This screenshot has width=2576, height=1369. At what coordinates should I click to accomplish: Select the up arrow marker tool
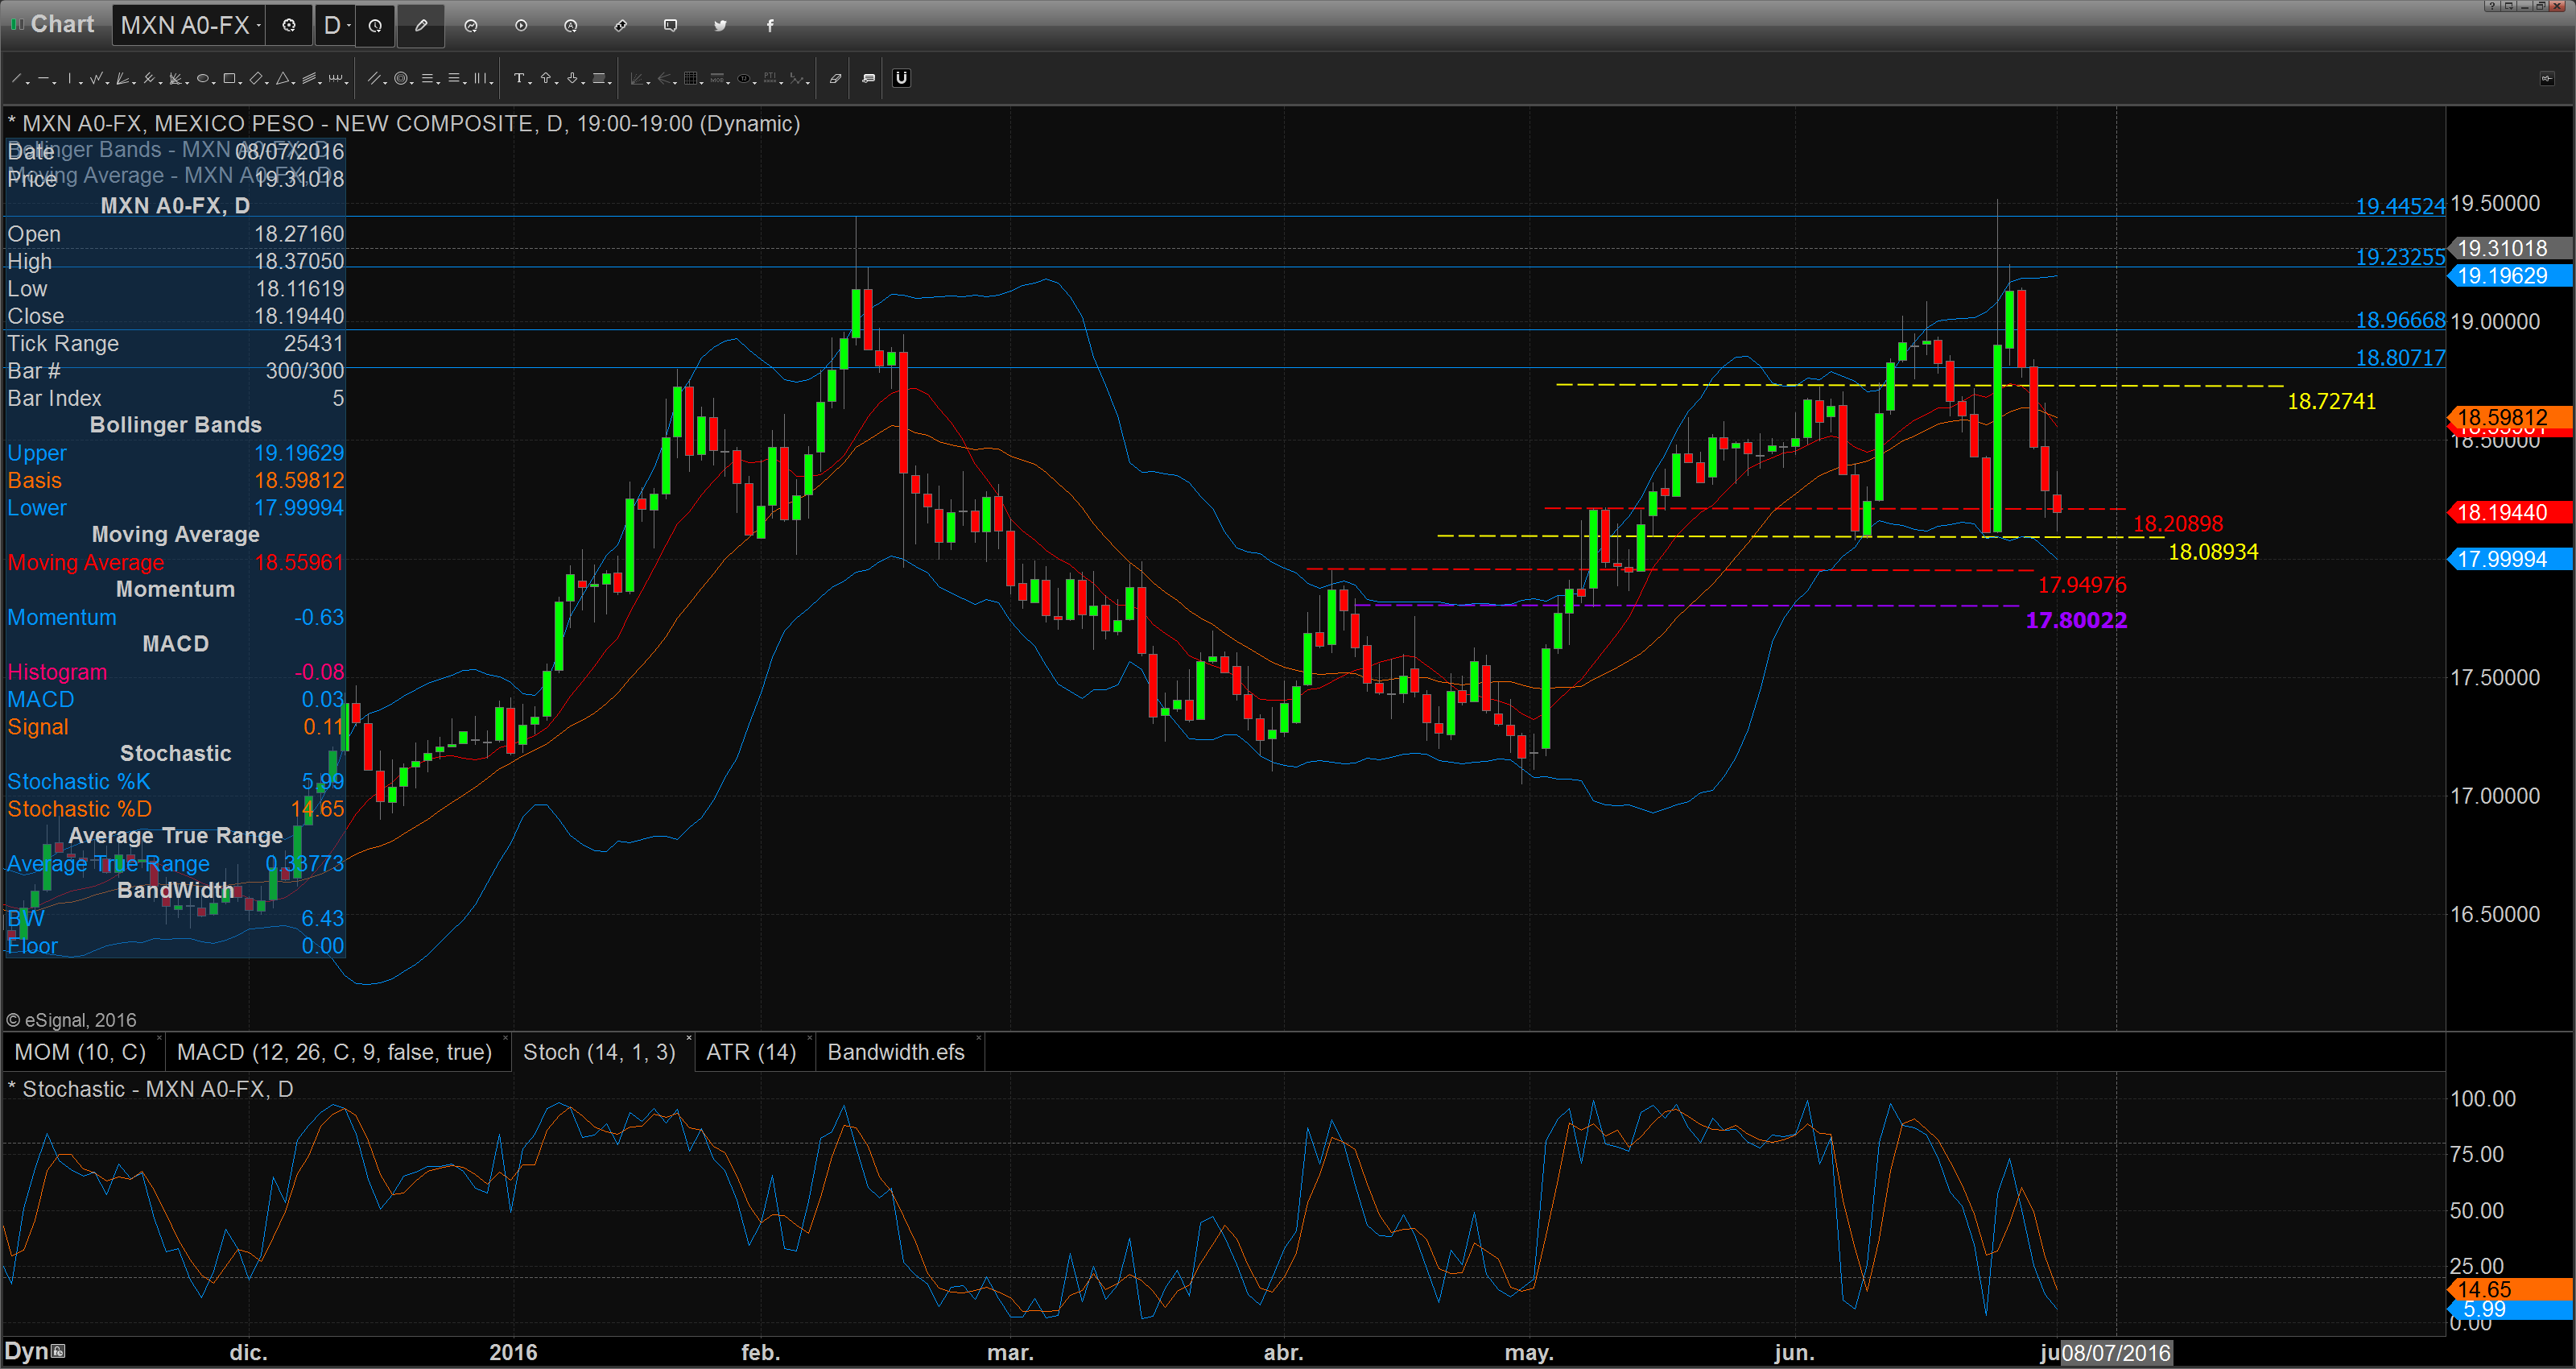546,78
